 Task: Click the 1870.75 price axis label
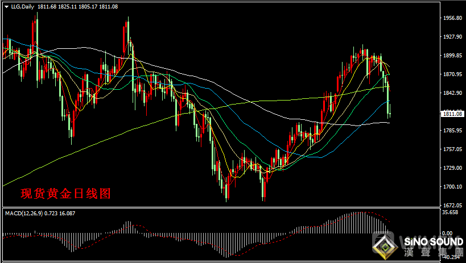pyautogui.click(x=452, y=74)
